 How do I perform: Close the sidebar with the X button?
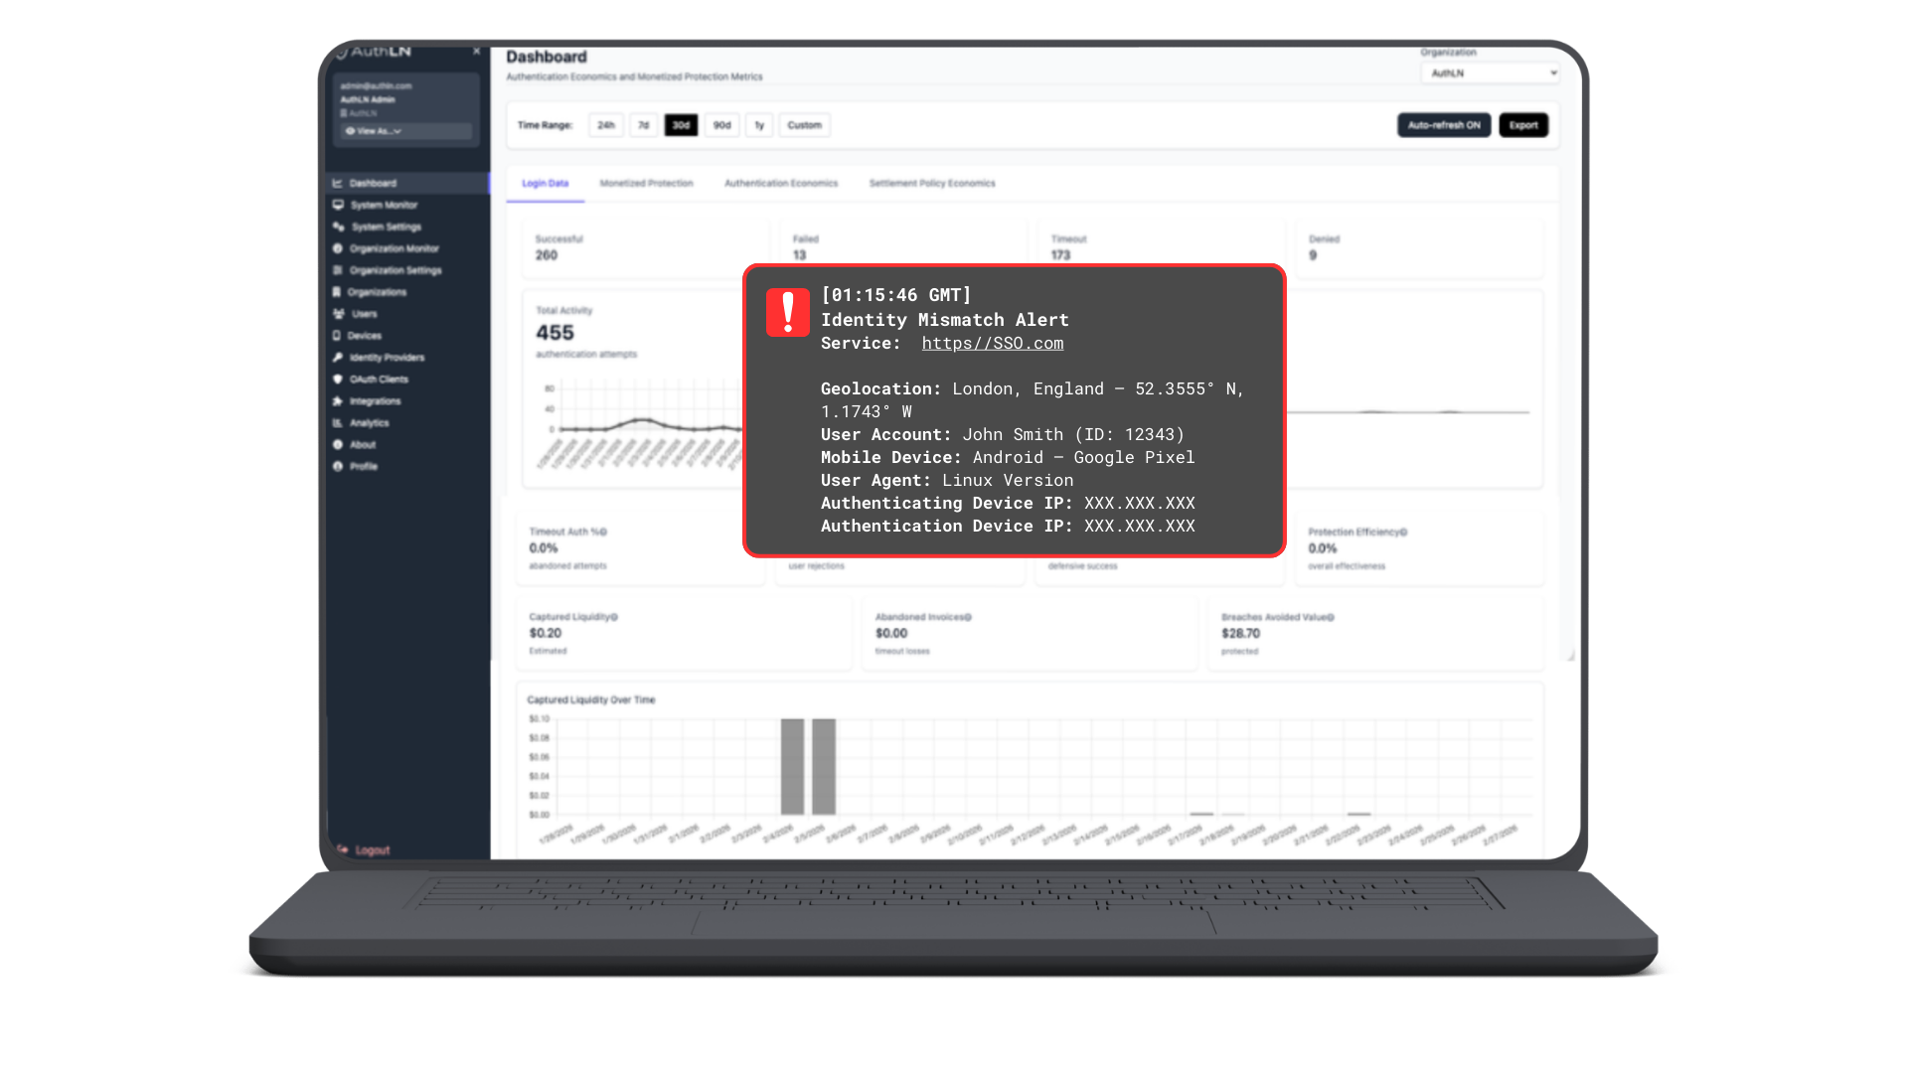477,51
